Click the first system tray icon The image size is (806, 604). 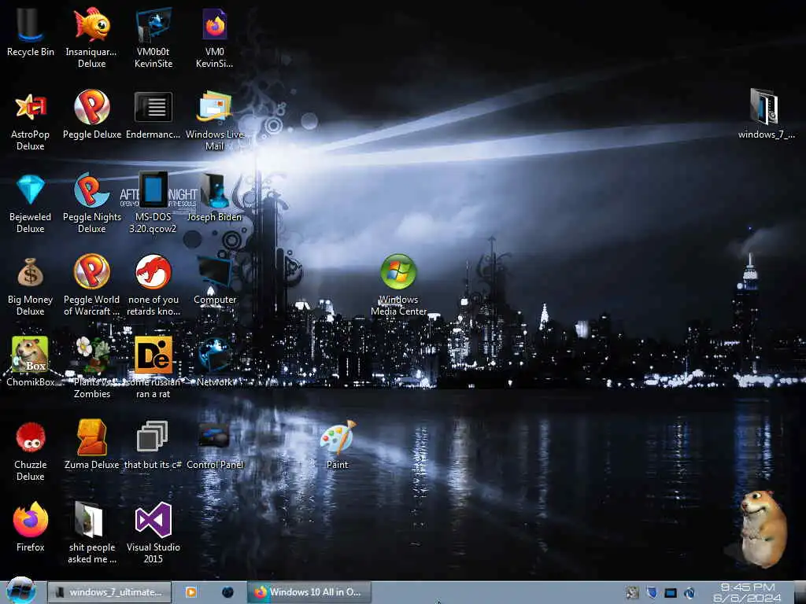tap(632, 593)
